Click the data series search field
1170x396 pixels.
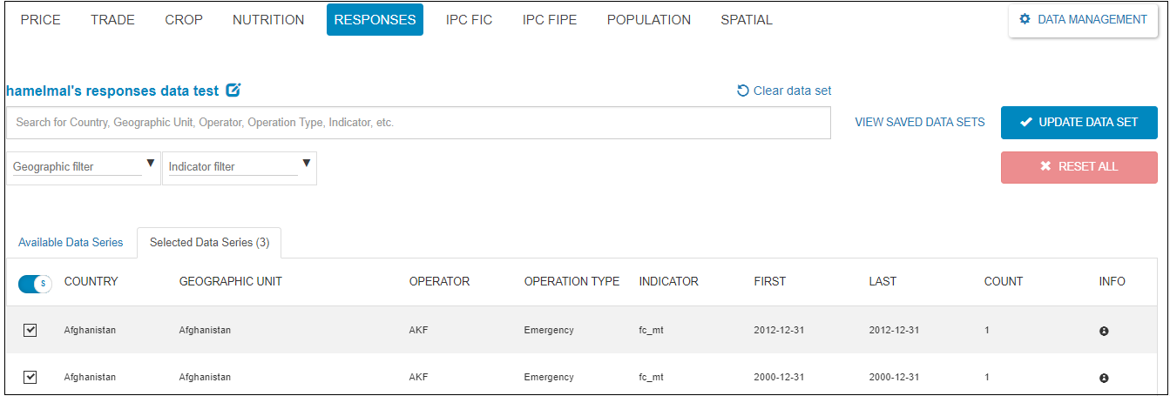[x=418, y=123]
